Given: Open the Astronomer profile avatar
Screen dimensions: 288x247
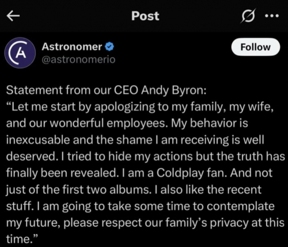Looking at the screenshot, I should (x=20, y=53).
